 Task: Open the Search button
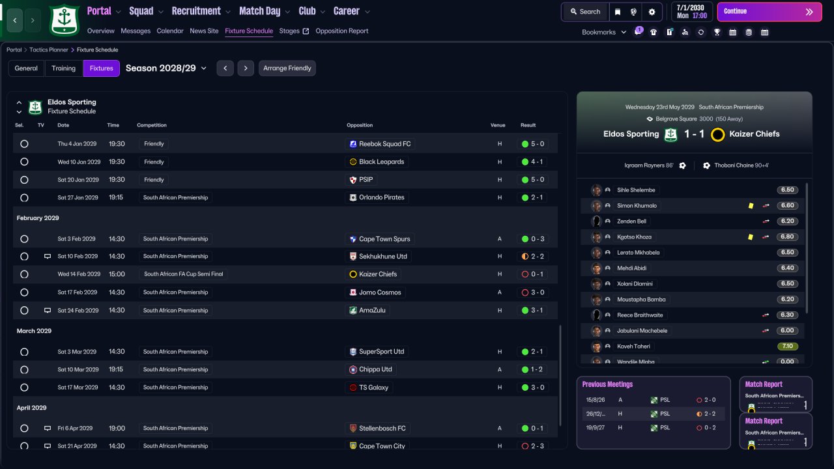(585, 12)
